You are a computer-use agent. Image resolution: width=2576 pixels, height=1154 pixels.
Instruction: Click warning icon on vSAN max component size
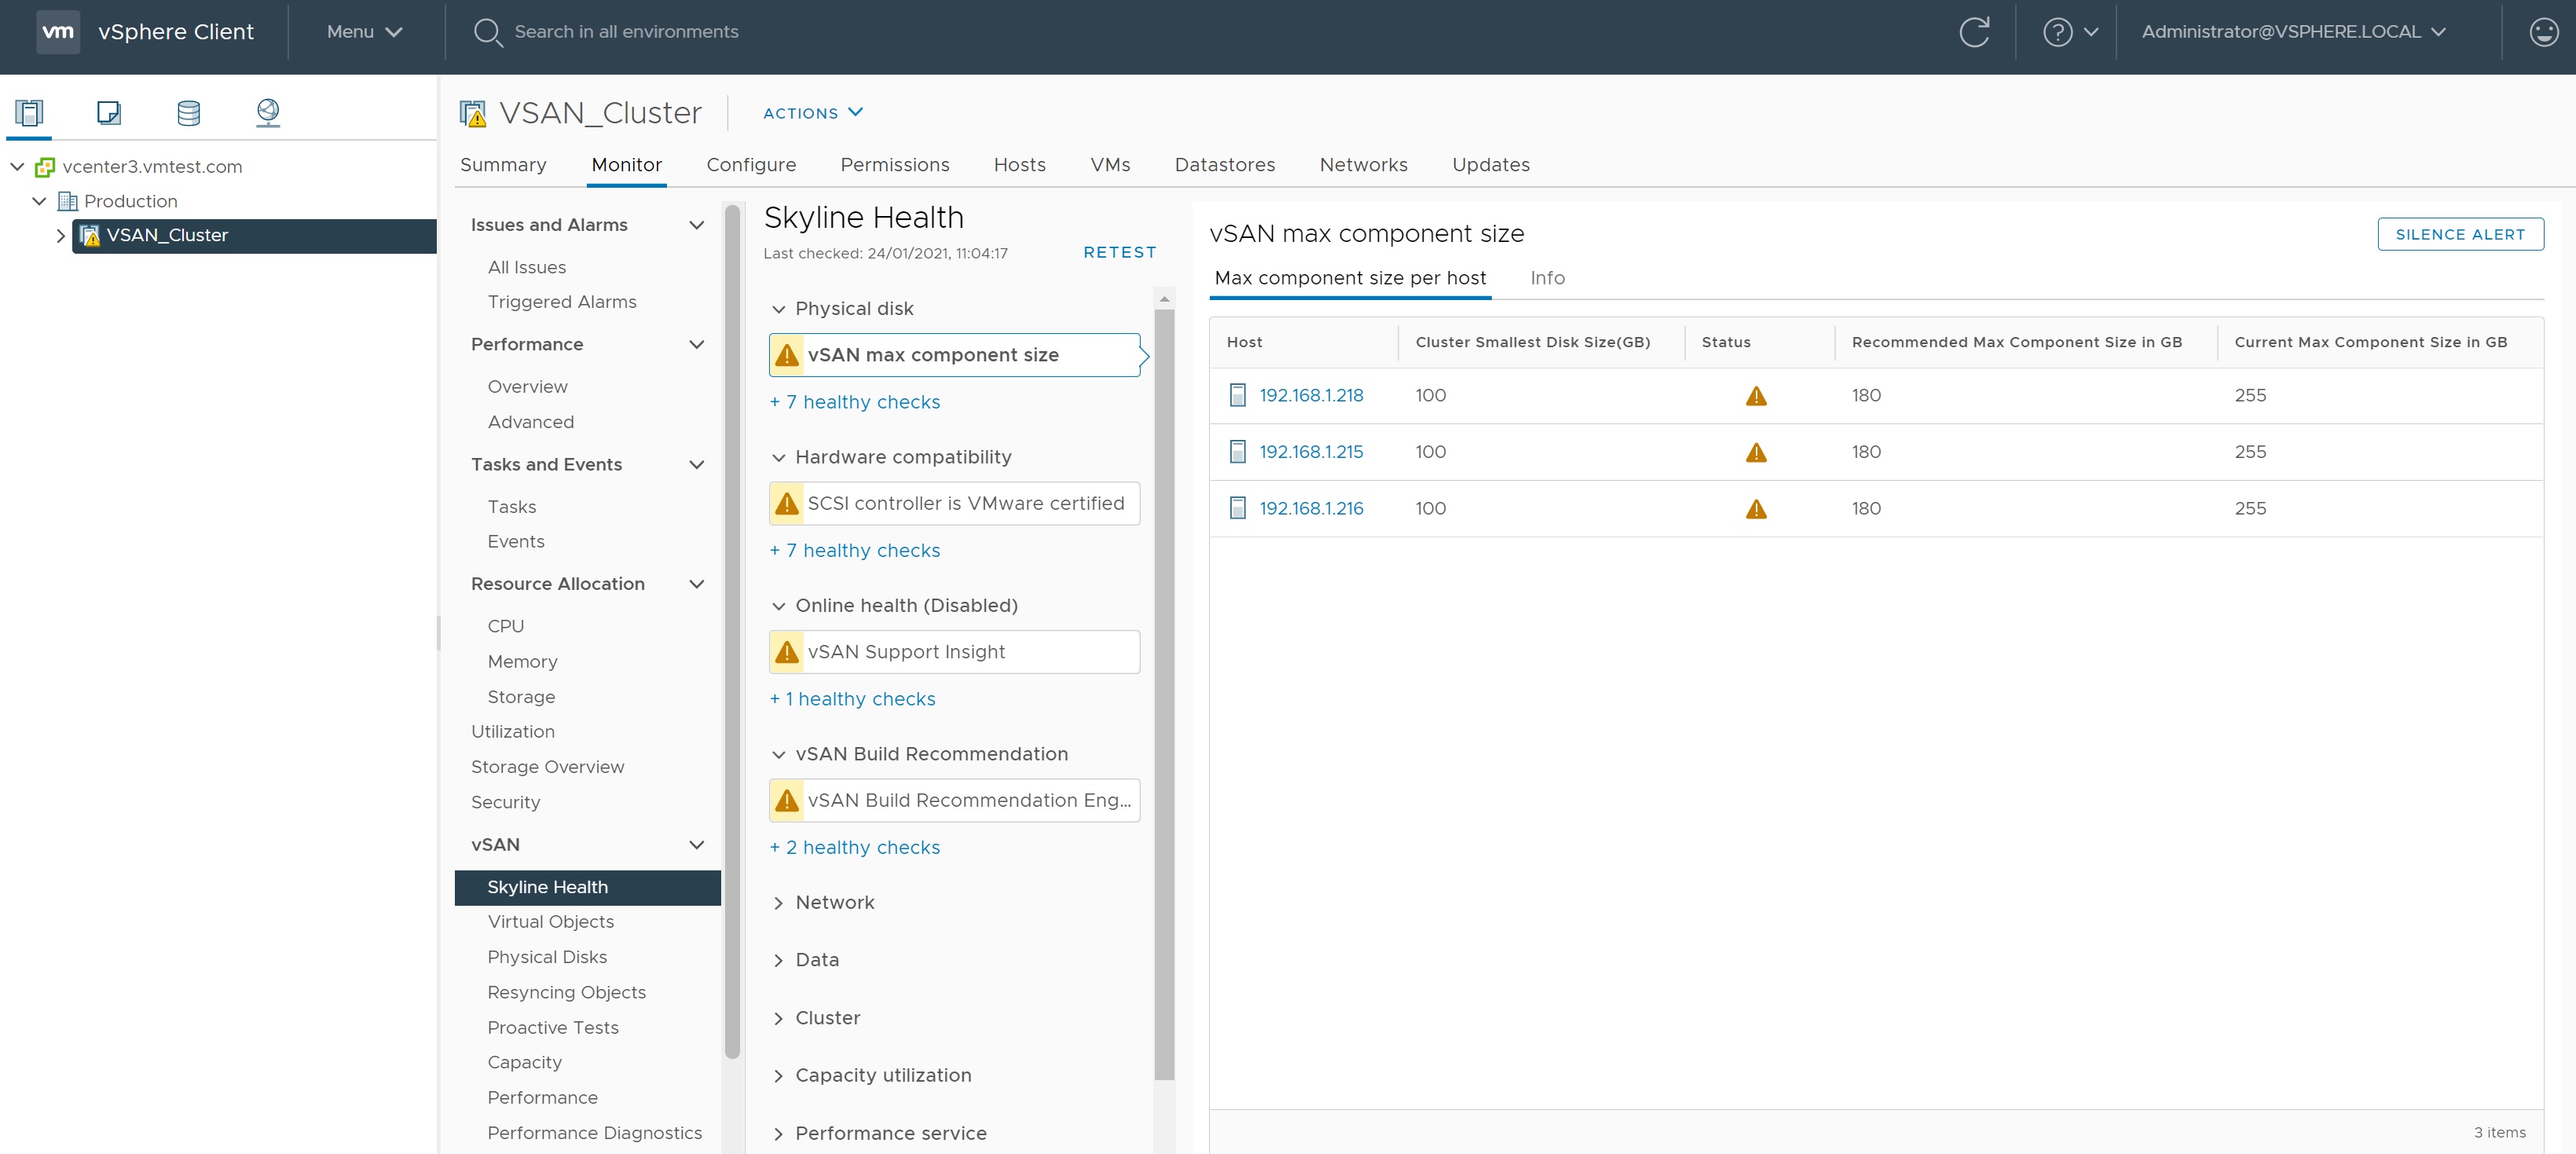click(x=787, y=355)
